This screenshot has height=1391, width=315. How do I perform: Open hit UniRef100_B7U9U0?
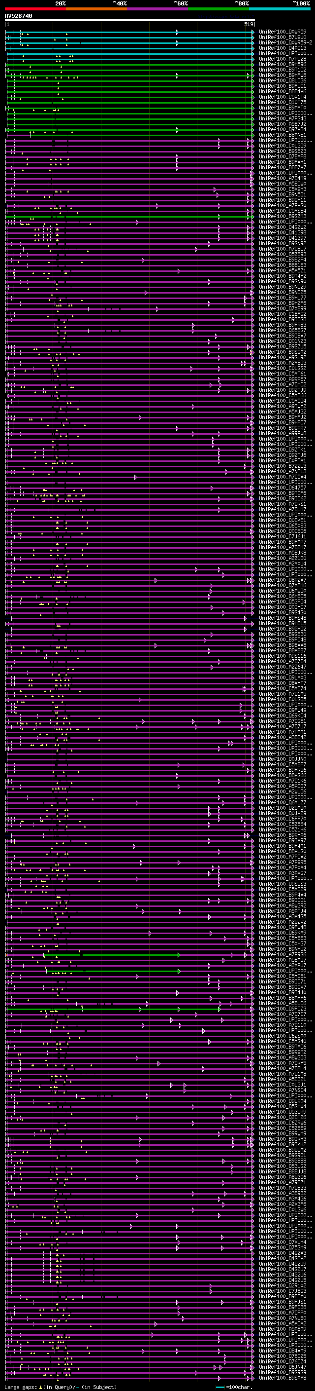pos(283,38)
